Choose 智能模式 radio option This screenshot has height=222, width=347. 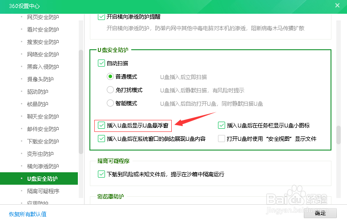click(110, 103)
